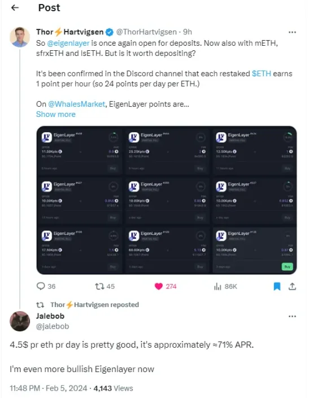Open the @eigenlayer mention link

point(68,43)
